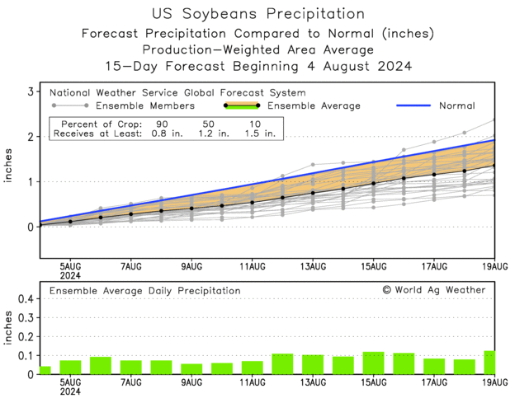Image resolution: width=515 pixels, height=403 pixels.
Task: Select the ensemble average point at 17AUG
Action: coord(434,175)
